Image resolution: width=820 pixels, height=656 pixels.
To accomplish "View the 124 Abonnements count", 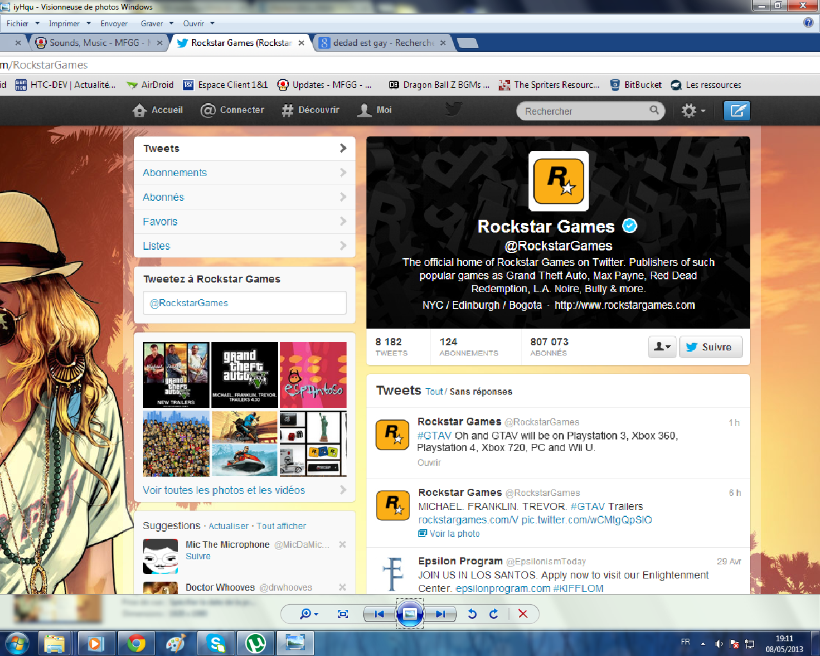I will (x=468, y=347).
